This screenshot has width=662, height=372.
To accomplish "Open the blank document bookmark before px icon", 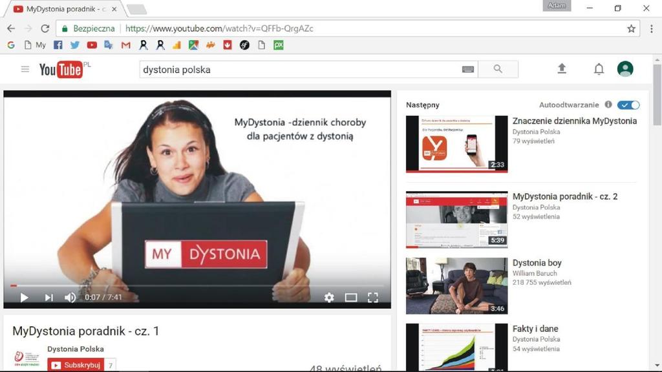I will click(x=261, y=45).
